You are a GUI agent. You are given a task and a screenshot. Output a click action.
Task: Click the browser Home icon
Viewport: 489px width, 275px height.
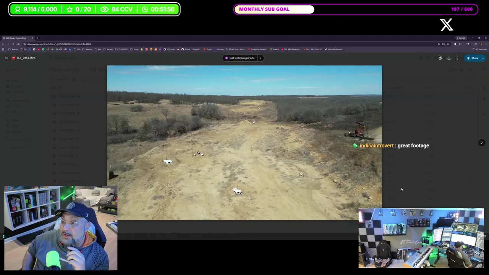(18, 44)
